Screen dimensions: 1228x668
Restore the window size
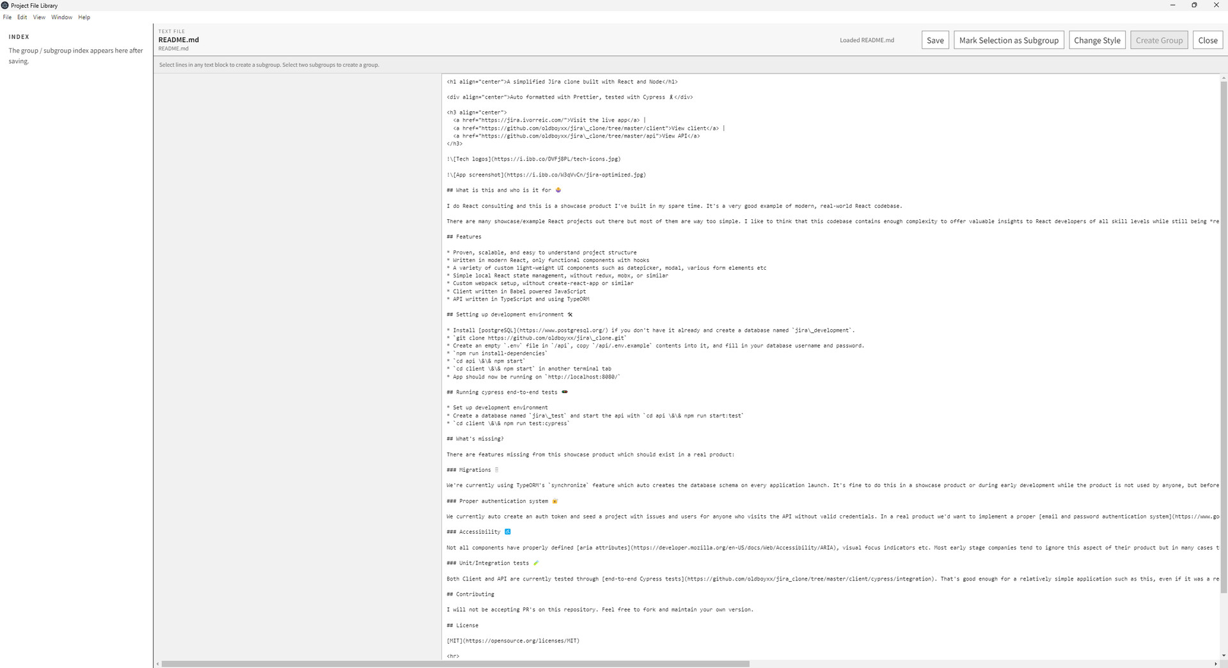[1194, 5]
